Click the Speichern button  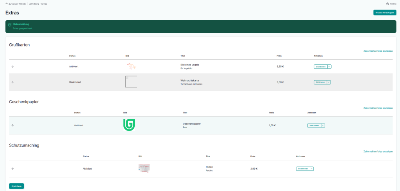[16, 186]
